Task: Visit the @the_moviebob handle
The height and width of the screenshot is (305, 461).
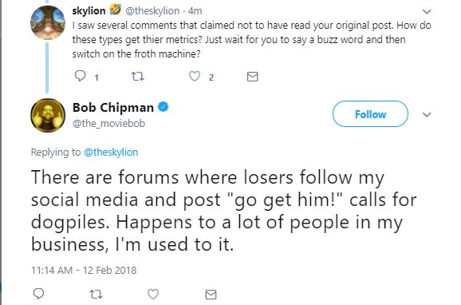Action: pos(108,123)
